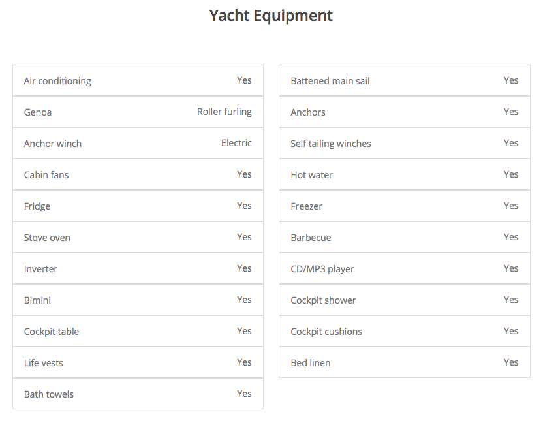Select the Fridge row label
The image size is (543, 421).
click(37, 206)
